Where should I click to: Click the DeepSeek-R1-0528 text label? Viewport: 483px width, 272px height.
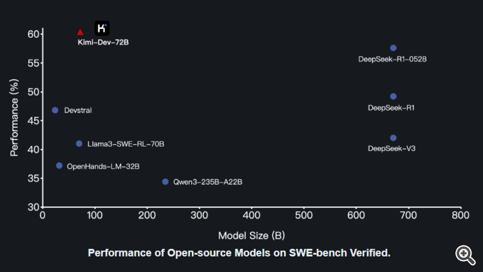coord(392,59)
